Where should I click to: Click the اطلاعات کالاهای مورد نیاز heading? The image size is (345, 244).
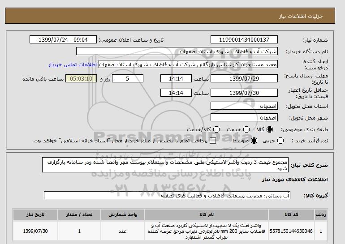pyautogui.click(x=295, y=180)
